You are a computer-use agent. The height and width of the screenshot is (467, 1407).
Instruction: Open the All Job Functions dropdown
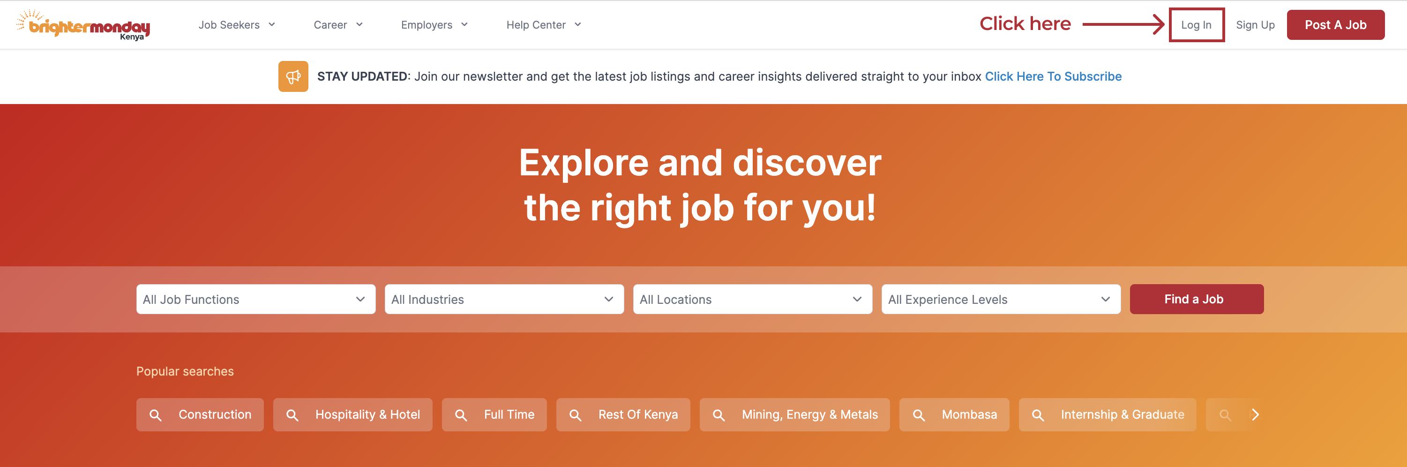(x=256, y=299)
